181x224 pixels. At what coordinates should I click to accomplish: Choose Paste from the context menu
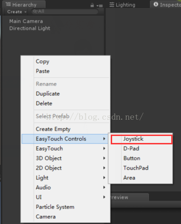(66, 71)
